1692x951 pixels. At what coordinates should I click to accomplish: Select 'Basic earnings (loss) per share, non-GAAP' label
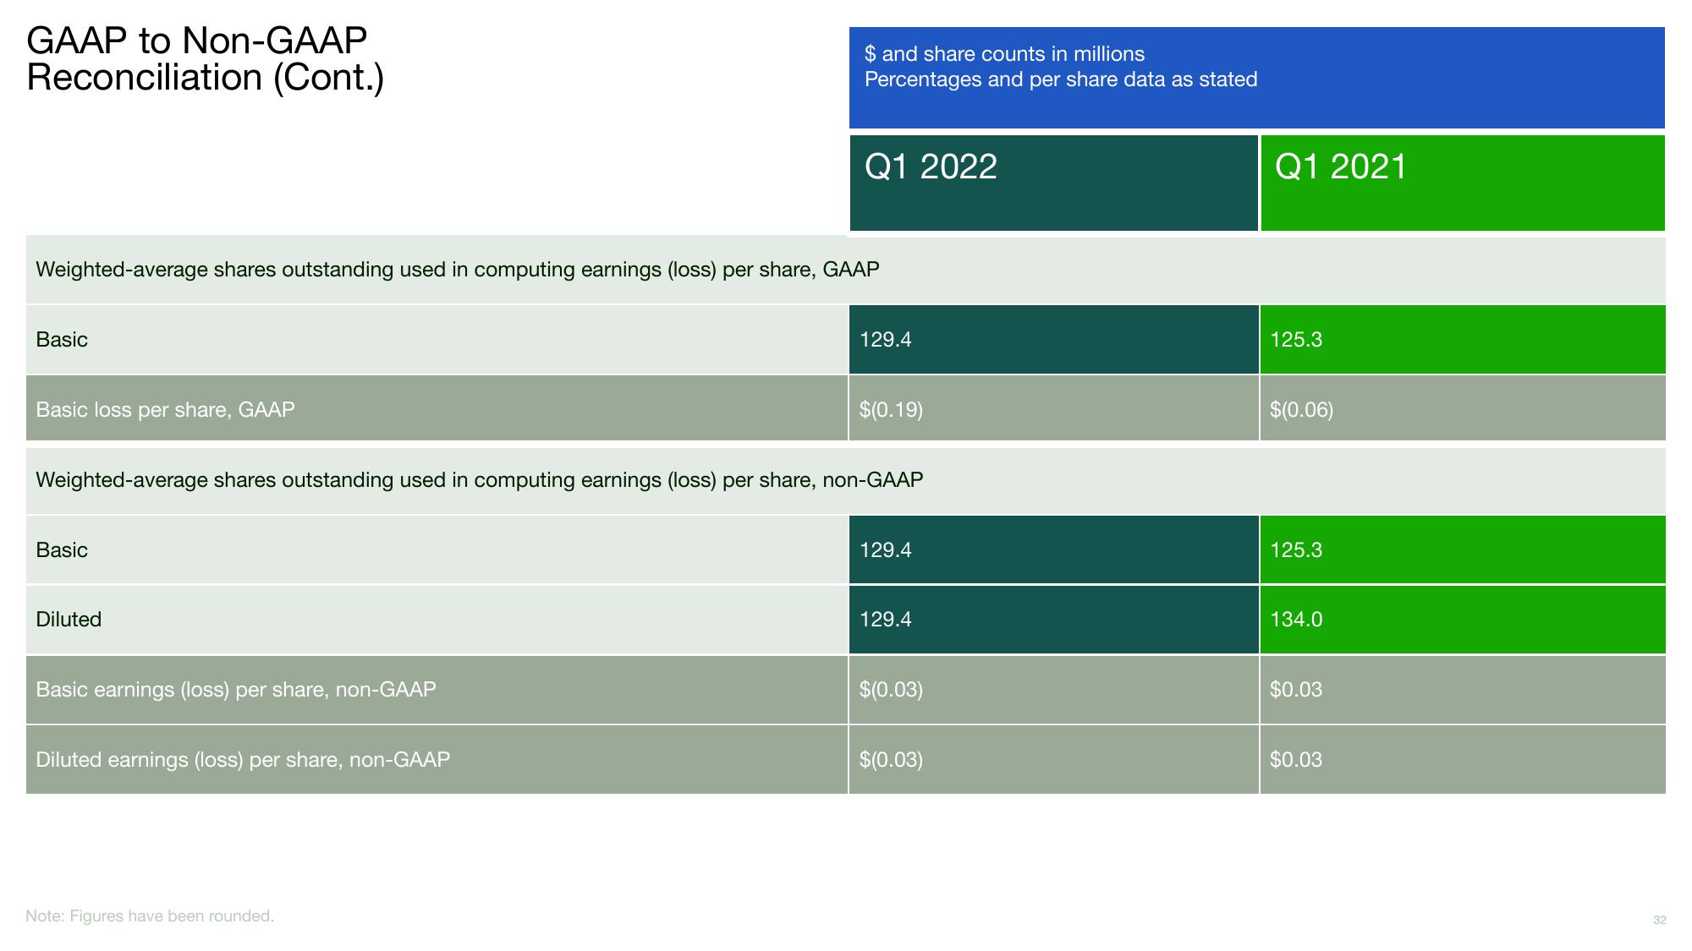pos(236,690)
